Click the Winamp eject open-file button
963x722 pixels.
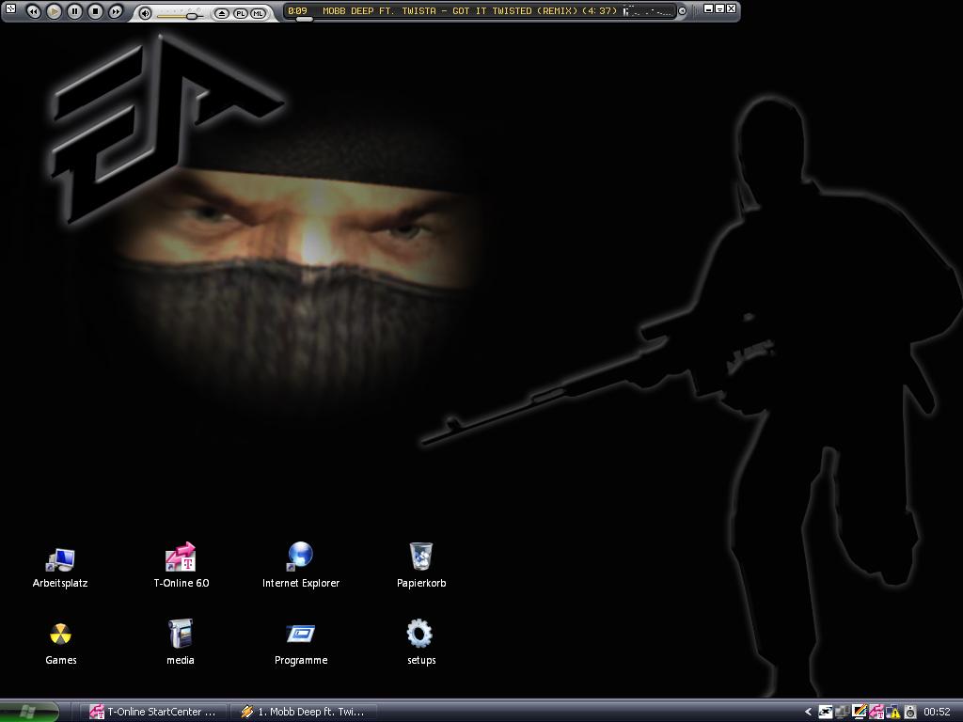point(222,13)
